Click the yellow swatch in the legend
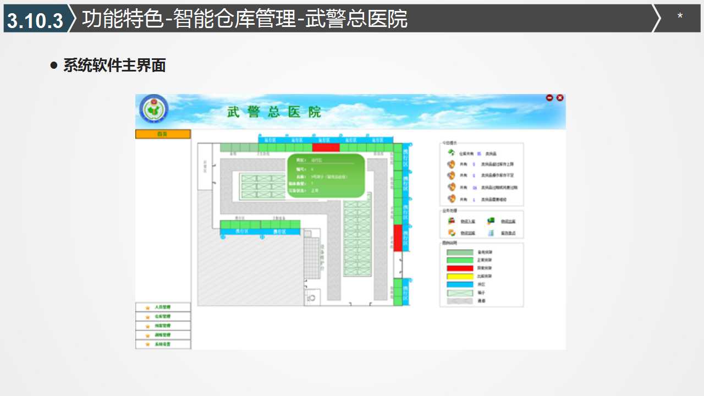 (x=459, y=276)
